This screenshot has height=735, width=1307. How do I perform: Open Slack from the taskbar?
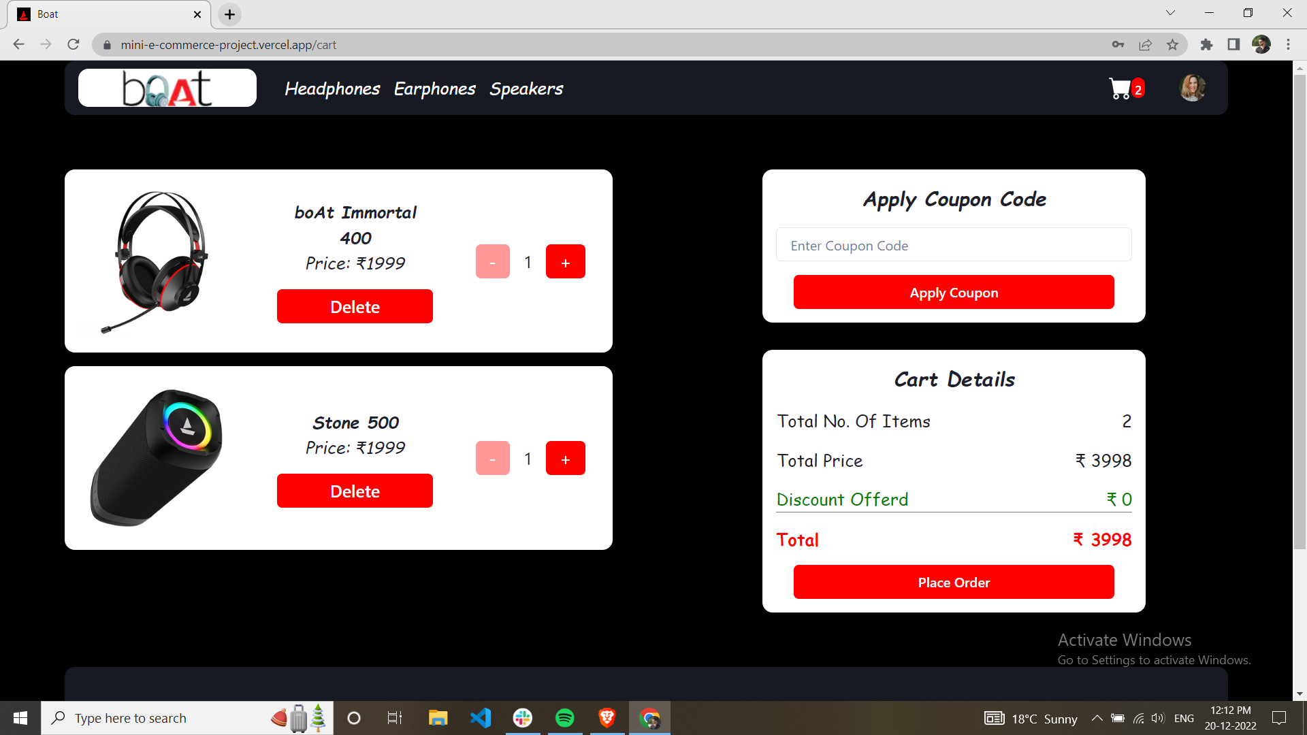(x=523, y=717)
